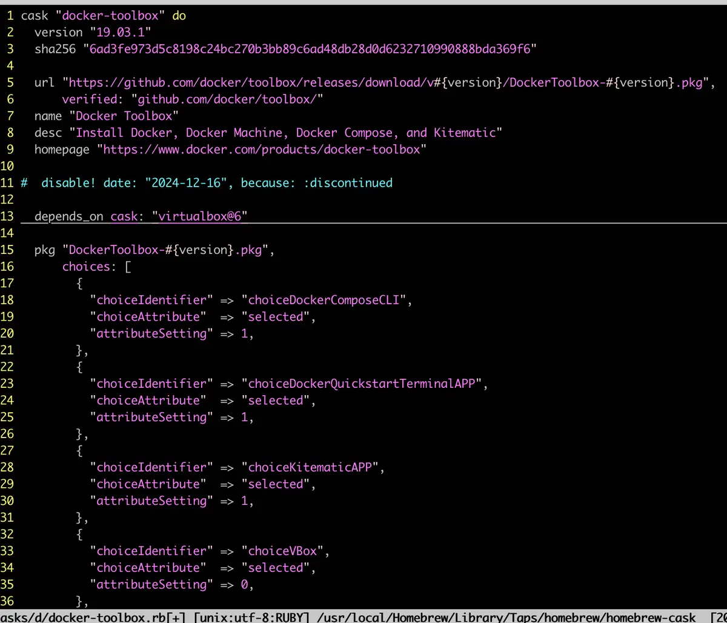Click the cask name "docker-toolbox" string
The image size is (727, 623).
(111, 16)
